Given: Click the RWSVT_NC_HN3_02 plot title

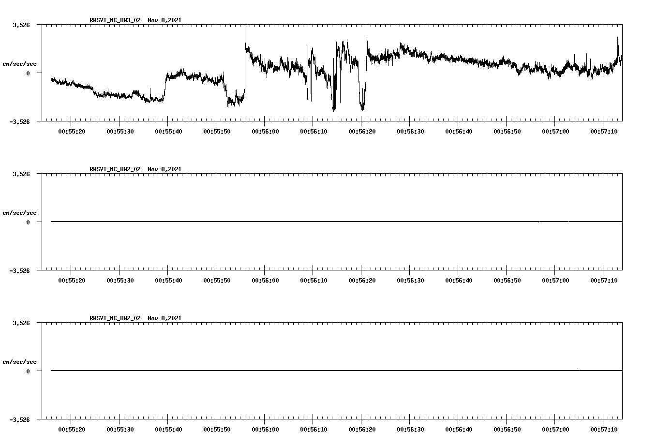Looking at the screenshot, I should (x=115, y=20).
